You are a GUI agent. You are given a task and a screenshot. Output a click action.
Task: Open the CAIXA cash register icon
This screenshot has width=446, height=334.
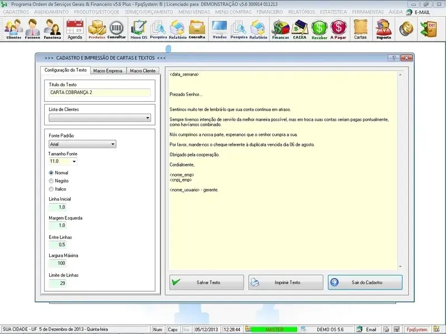pyautogui.click(x=300, y=29)
